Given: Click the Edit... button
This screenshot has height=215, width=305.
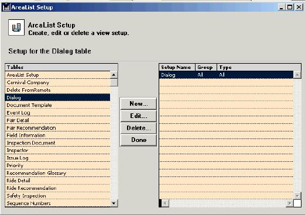Looking at the screenshot, I should (x=139, y=116).
